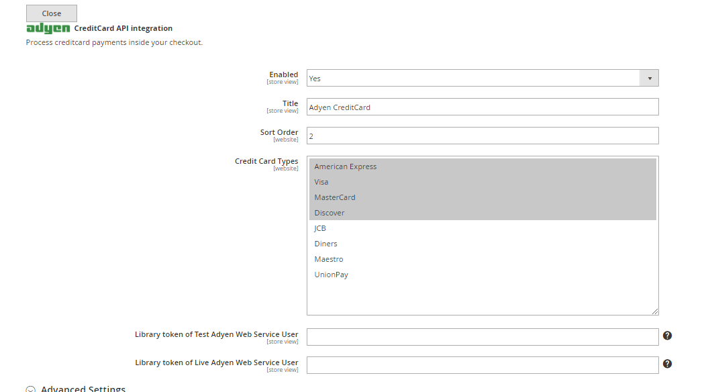Click the Close button
706x392 pixels.
(x=51, y=13)
